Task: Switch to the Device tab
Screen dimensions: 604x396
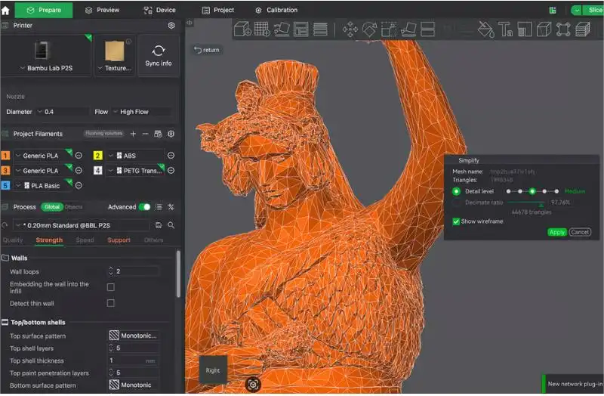Action: [x=159, y=10]
